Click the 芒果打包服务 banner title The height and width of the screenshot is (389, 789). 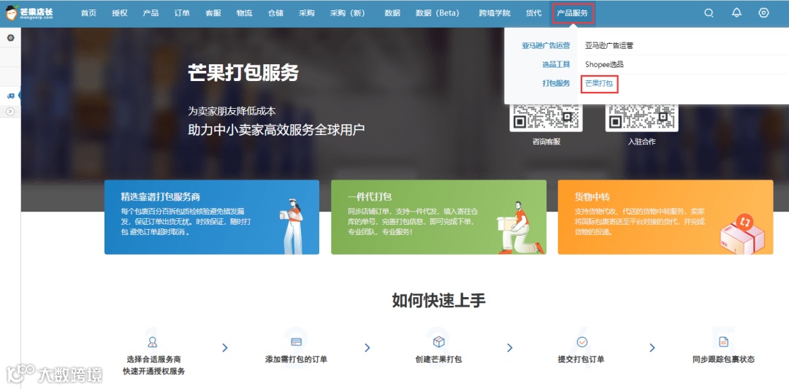(243, 72)
